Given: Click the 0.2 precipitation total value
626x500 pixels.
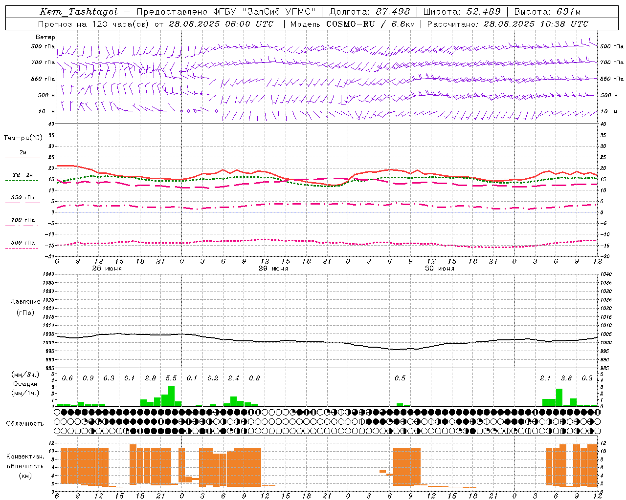Looking at the screenshot, I should [213, 378].
